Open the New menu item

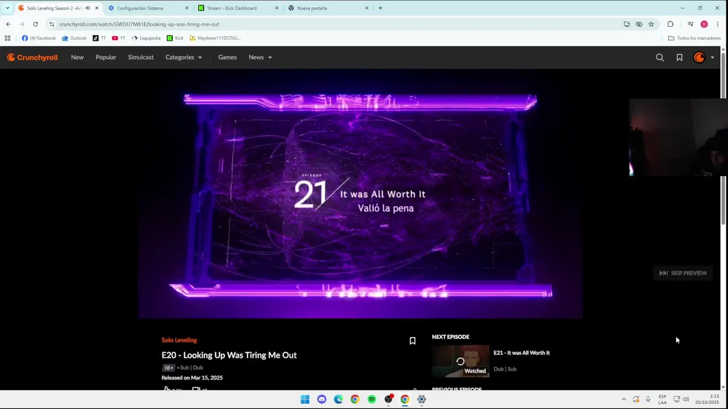[77, 57]
